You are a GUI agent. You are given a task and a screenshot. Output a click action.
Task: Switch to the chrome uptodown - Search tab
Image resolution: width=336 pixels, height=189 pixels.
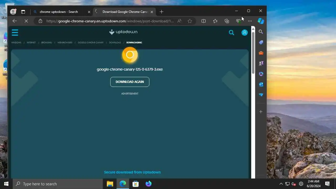(x=59, y=12)
